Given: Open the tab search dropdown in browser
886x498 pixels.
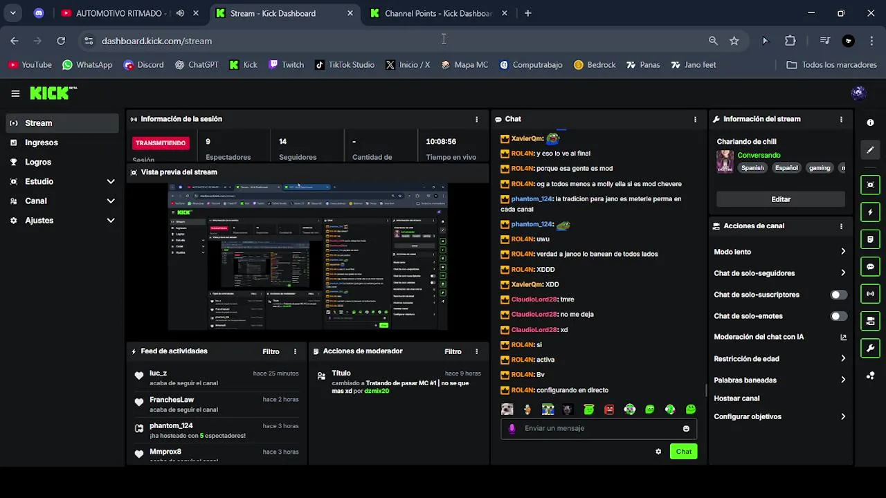Looking at the screenshot, I should point(12,13).
